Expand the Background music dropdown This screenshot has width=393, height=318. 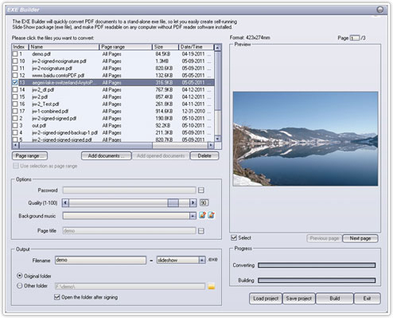[193, 216]
